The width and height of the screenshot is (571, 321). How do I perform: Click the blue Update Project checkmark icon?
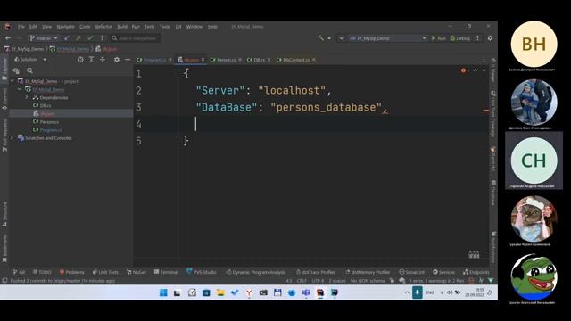[66, 37]
